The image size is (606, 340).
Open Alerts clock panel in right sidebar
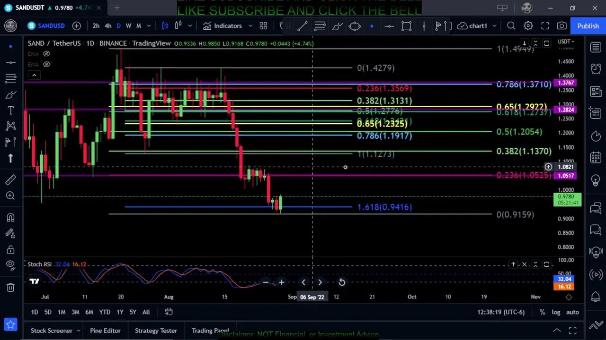(x=596, y=69)
